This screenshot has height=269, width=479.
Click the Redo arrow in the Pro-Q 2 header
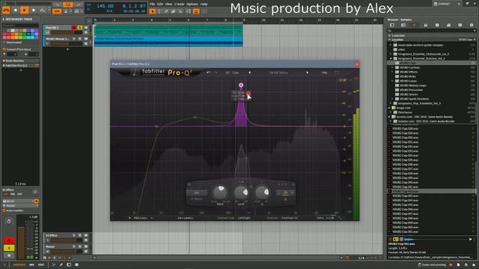click(x=216, y=72)
